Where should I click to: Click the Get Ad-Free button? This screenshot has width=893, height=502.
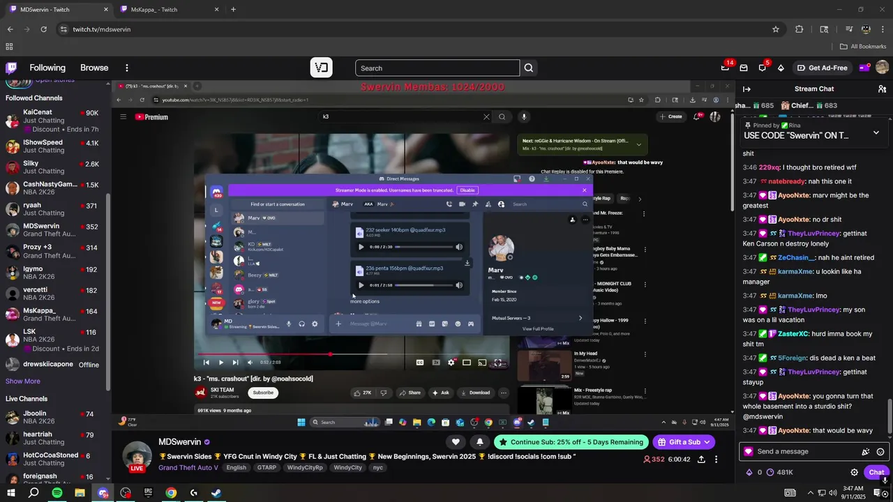[821, 68]
